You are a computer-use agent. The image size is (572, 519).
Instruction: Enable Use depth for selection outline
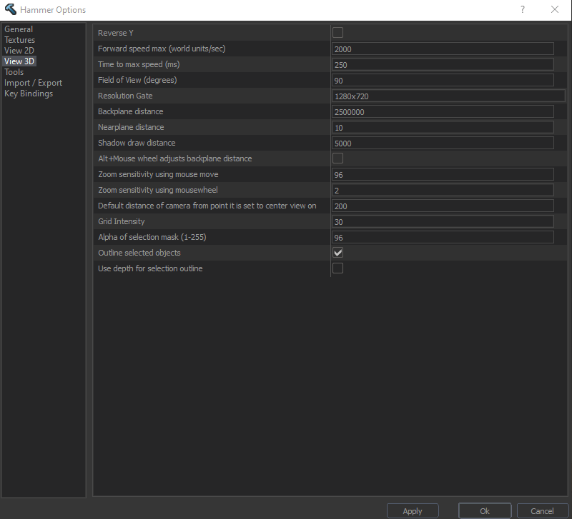337,268
